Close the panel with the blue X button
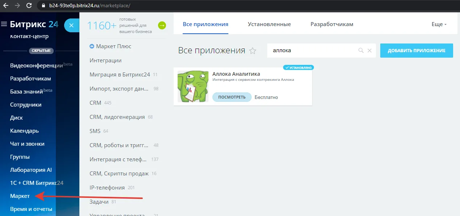This screenshot has height=216, width=460. [71, 25]
